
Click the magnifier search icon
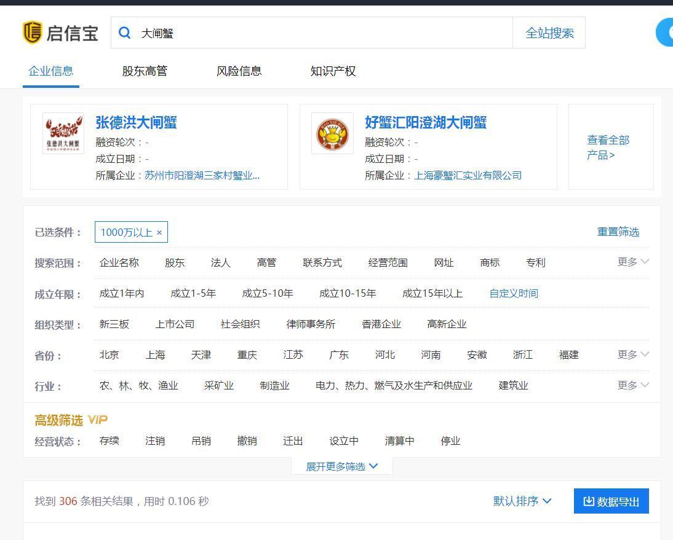tap(125, 33)
